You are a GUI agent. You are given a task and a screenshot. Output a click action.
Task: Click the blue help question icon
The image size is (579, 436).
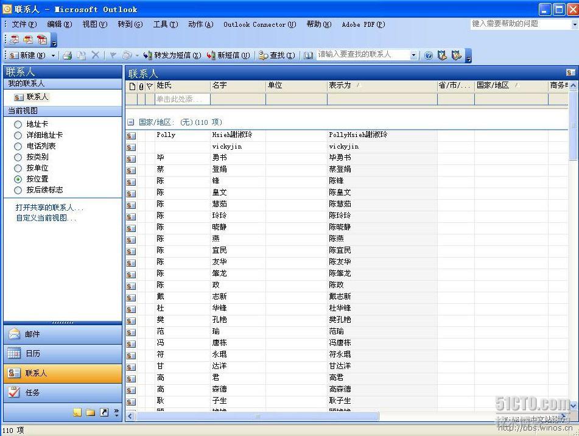pyautogui.click(x=429, y=55)
